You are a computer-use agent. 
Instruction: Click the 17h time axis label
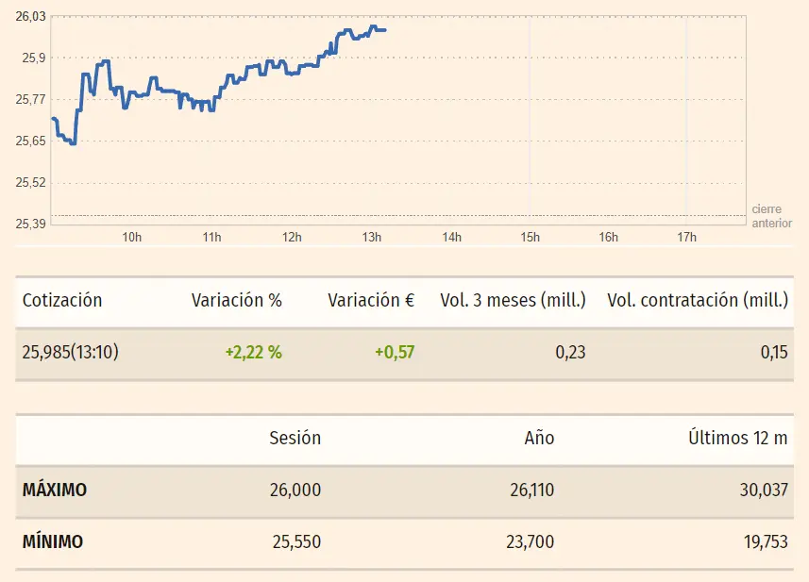pyautogui.click(x=686, y=237)
